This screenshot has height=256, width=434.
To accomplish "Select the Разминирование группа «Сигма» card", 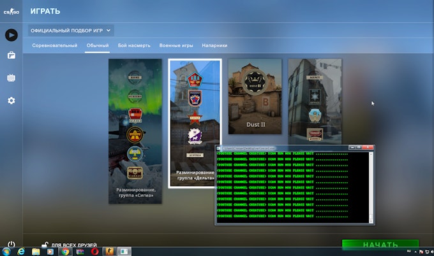I will [x=135, y=131].
